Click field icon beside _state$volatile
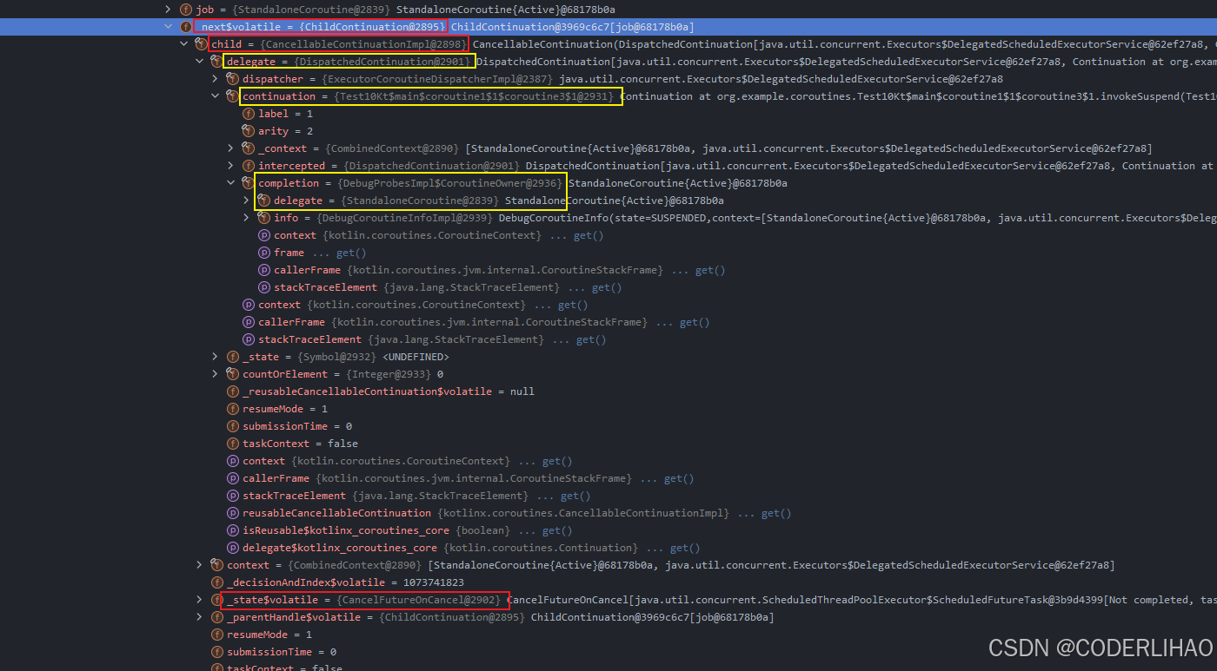 pyautogui.click(x=216, y=600)
